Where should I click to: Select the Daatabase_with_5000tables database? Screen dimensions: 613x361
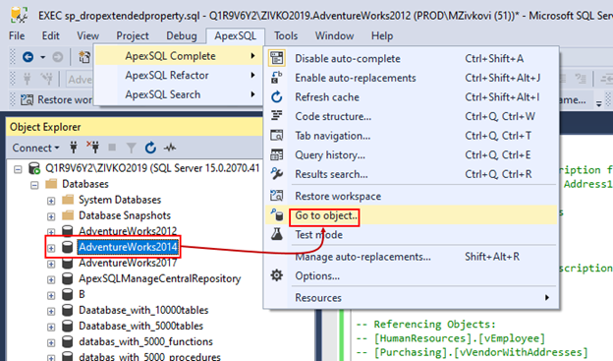(140, 326)
